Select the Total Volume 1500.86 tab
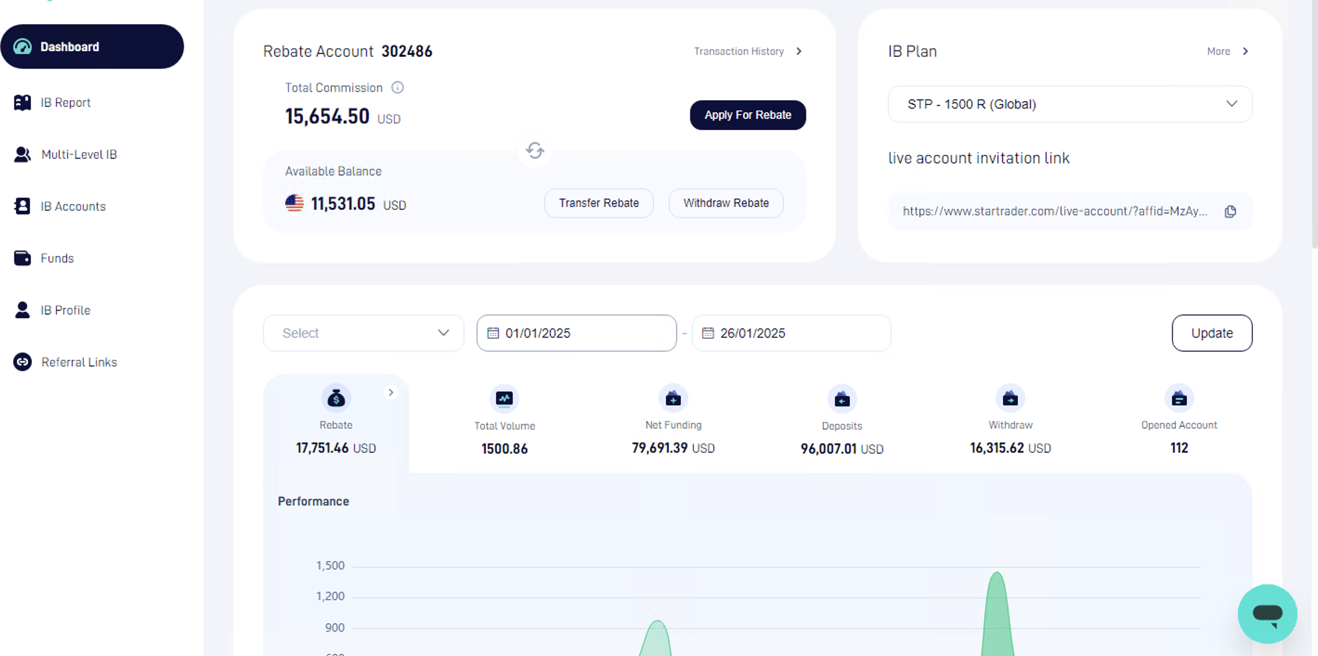Image resolution: width=1318 pixels, height=656 pixels. click(x=504, y=424)
